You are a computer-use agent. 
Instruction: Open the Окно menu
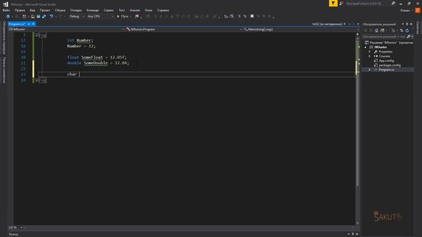point(148,11)
